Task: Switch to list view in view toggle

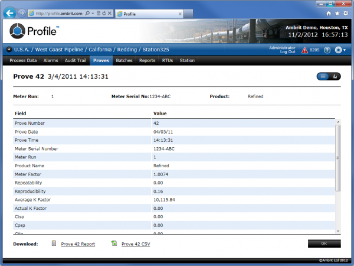Action: coord(323,76)
